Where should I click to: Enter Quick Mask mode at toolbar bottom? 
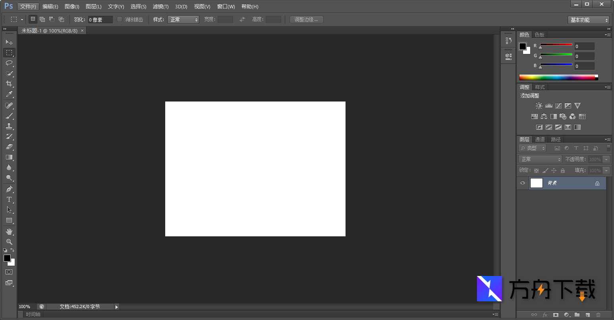(x=9, y=272)
